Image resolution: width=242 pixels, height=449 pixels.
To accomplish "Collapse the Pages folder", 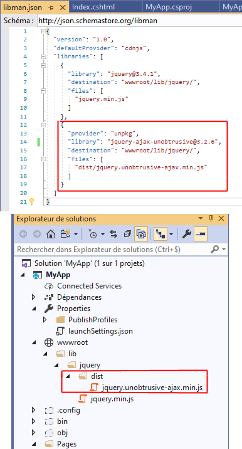I will (34, 444).
